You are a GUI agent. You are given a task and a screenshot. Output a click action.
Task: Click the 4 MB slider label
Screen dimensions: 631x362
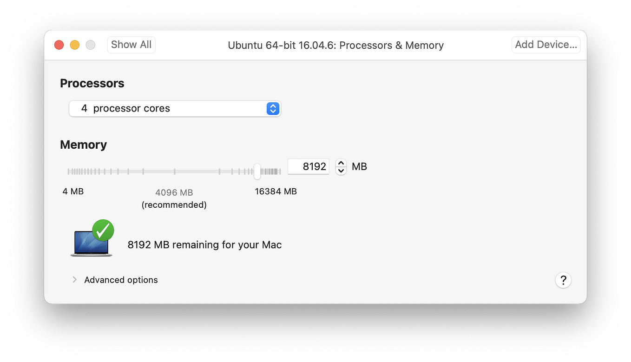click(73, 191)
